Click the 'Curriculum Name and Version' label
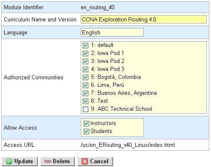211x167 pixels. (40, 19)
